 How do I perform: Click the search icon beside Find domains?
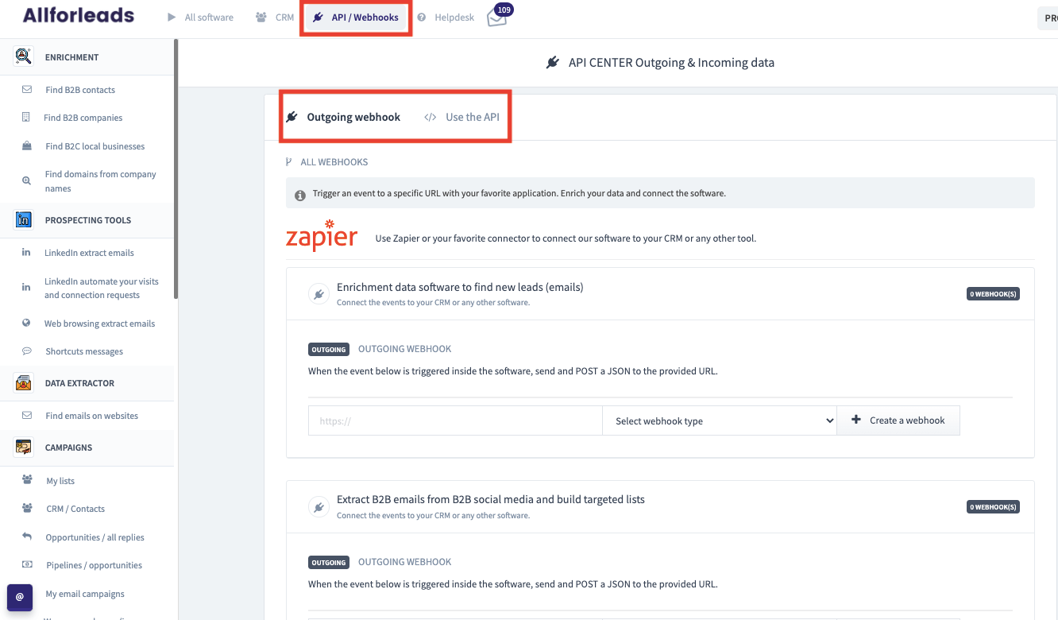click(27, 181)
